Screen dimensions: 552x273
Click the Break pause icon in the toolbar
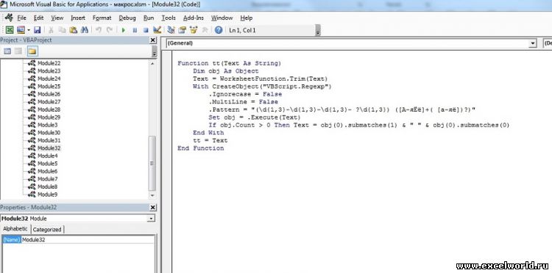135,30
